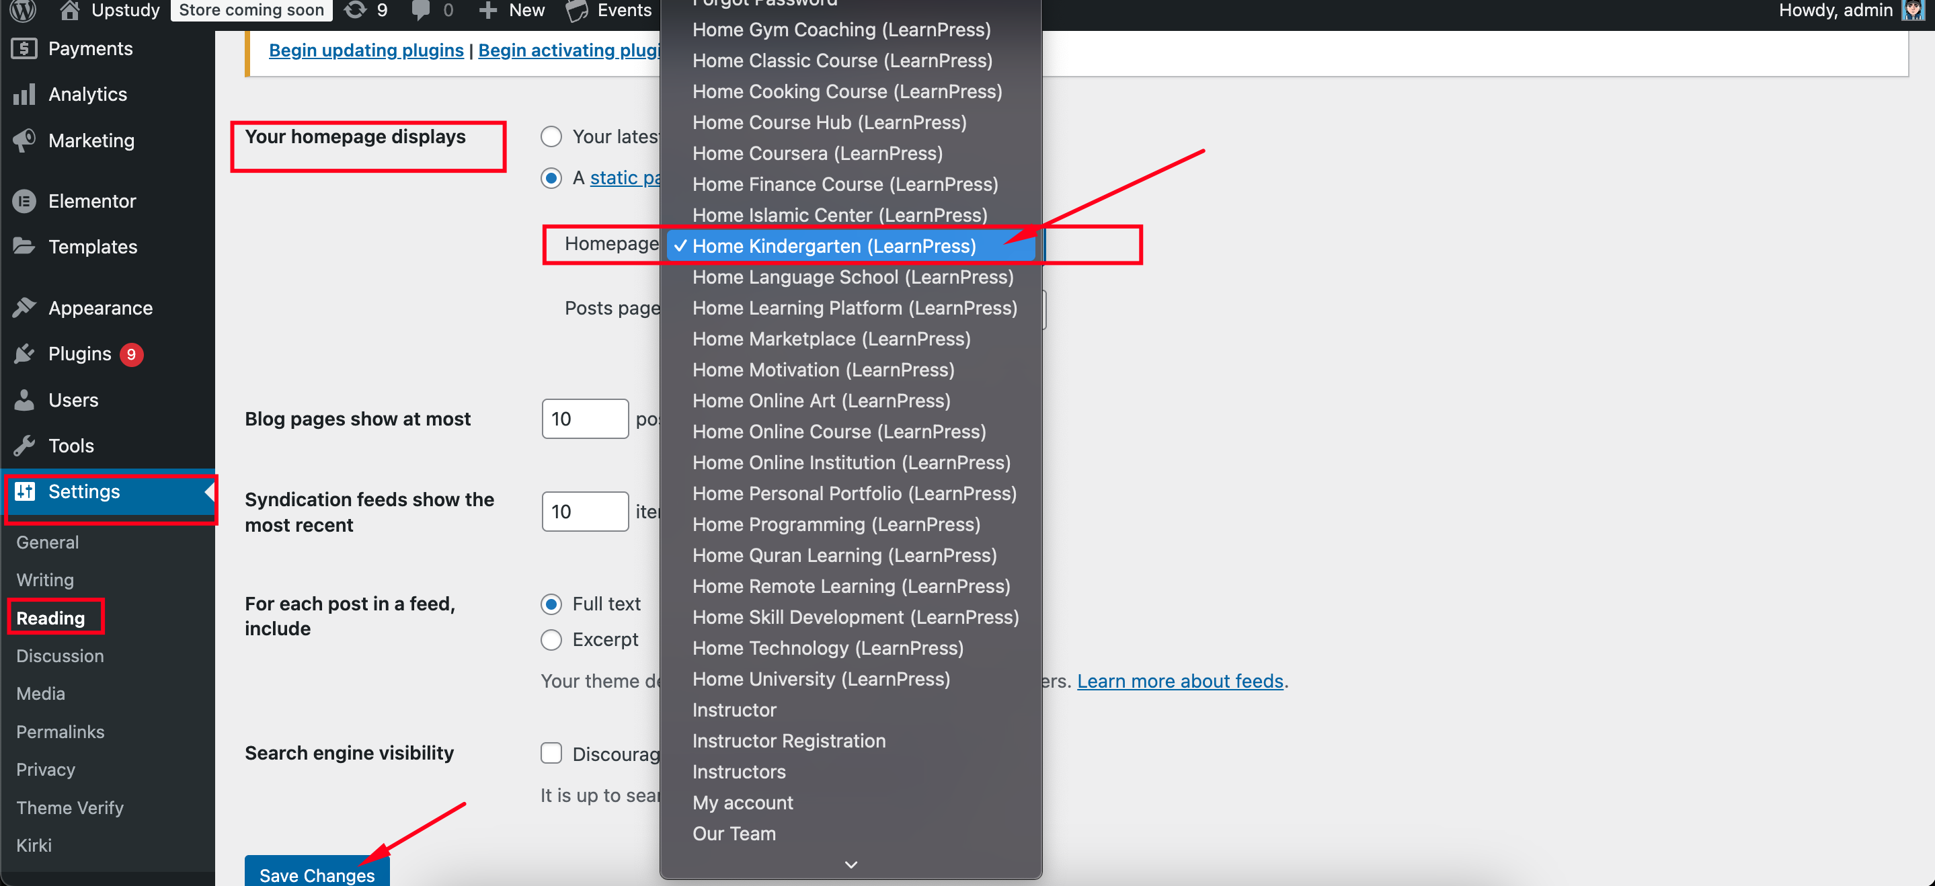
Task: Open the Media settings submenu
Action: 40,693
